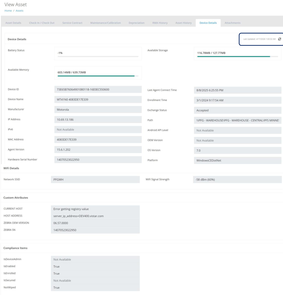Image resolution: width=283 pixels, height=295 pixels.
Task: View the RMA History tab
Action: (x=160, y=23)
